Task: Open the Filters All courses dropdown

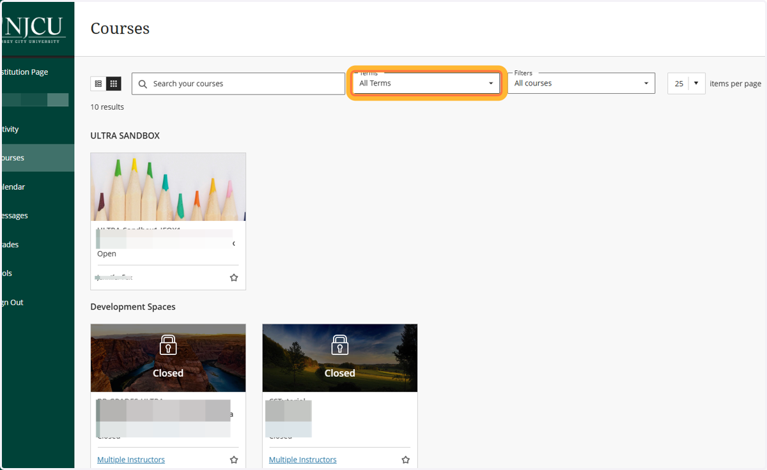Action: 582,83
